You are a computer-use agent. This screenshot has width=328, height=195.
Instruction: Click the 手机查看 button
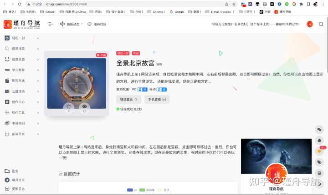(157, 100)
